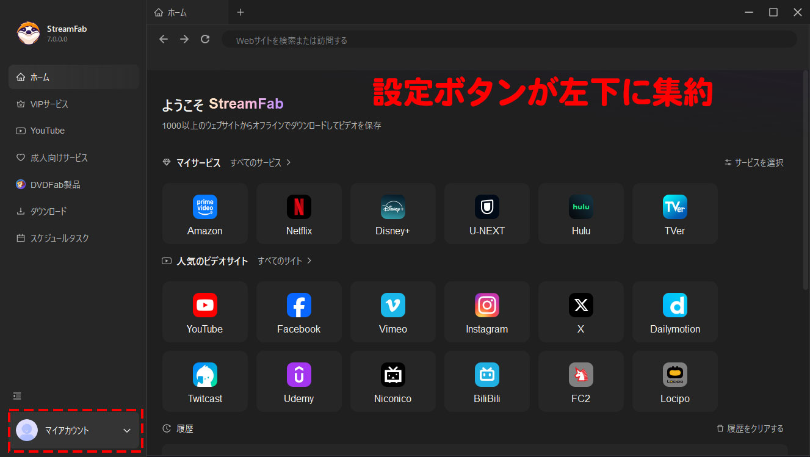Open a new tab with plus button
810x457 pixels.
240,12
